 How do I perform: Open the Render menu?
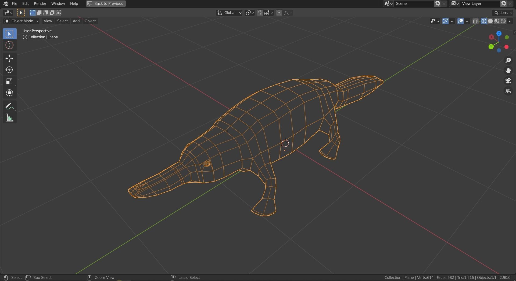[x=40, y=3]
